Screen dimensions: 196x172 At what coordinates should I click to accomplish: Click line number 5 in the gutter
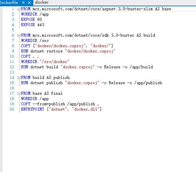coord(13,30)
